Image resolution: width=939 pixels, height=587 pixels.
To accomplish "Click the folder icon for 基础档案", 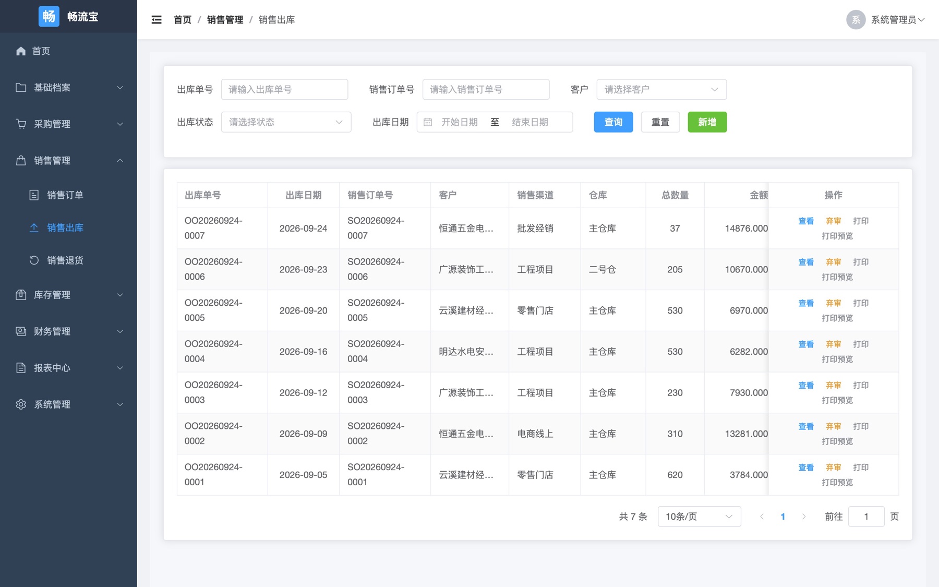I will [21, 87].
